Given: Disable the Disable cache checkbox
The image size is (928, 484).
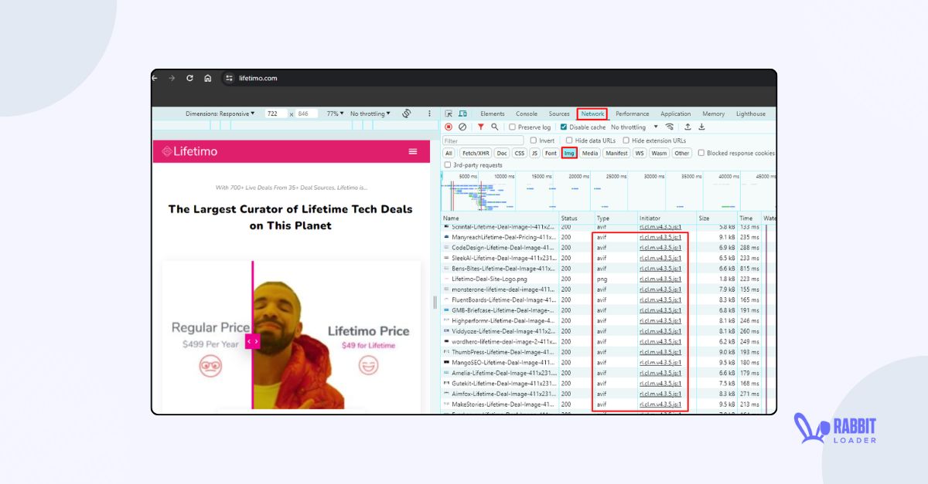Looking at the screenshot, I should (562, 127).
